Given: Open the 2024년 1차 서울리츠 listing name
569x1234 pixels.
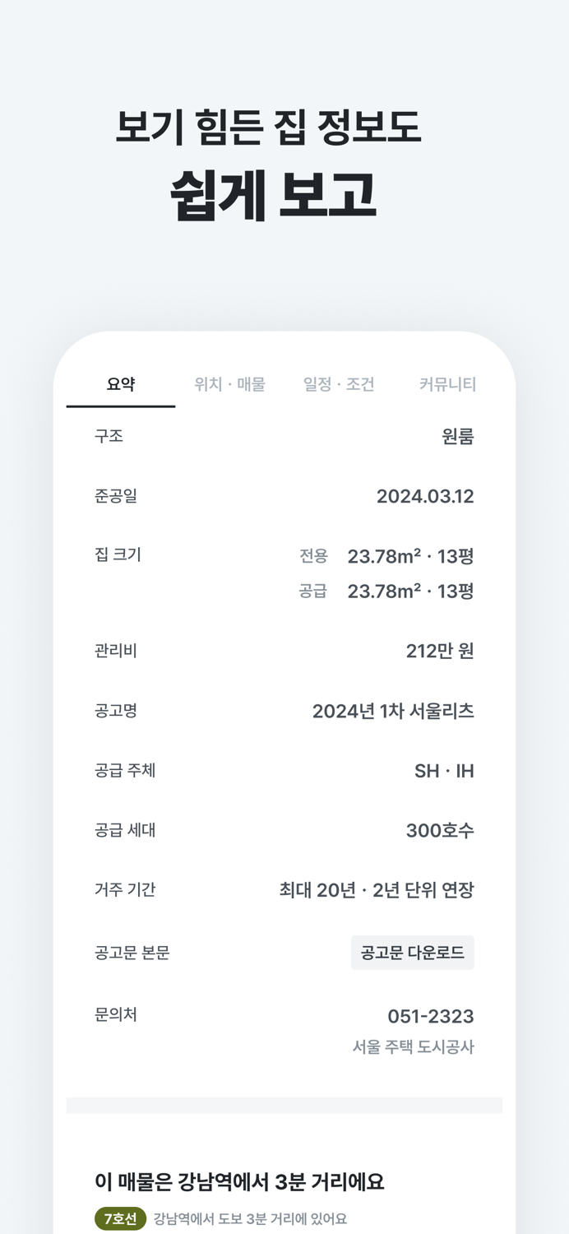Looking at the screenshot, I should [394, 711].
